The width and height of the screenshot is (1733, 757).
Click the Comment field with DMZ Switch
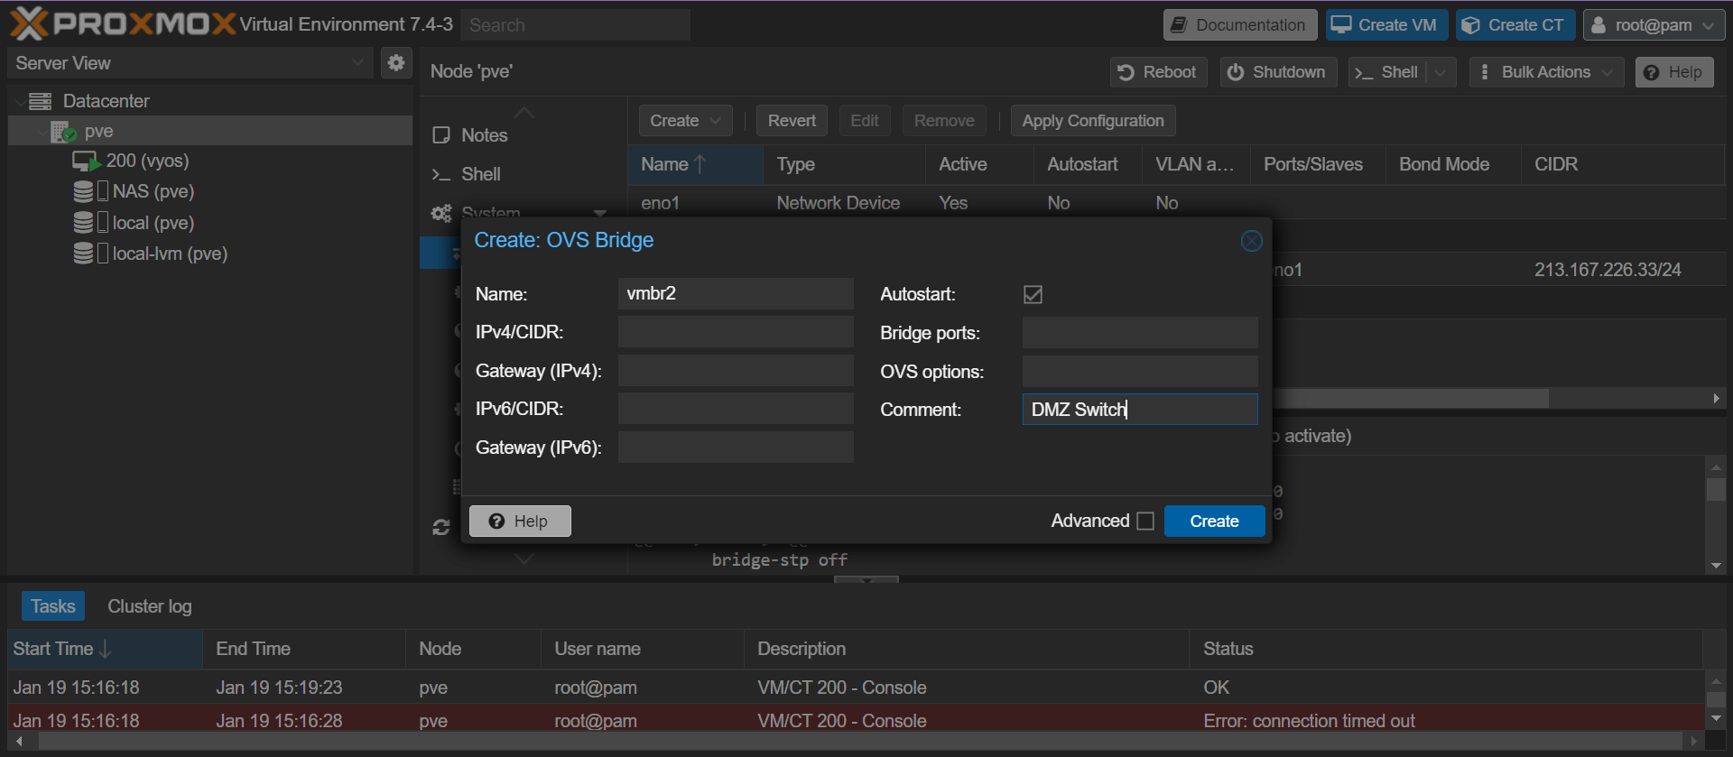[x=1140, y=410]
